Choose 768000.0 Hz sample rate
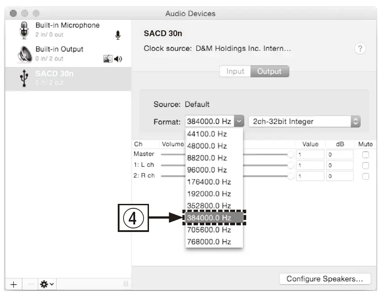The image size is (384, 294). click(x=214, y=242)
